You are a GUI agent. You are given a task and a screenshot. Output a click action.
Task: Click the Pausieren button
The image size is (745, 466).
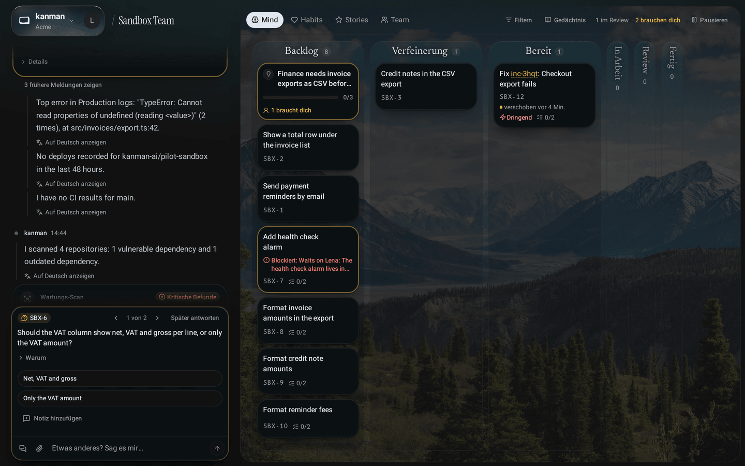pyautogui.click(x=709, y=20)
